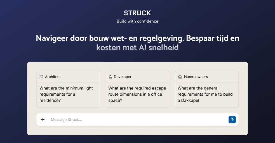Focus the Message Struck input field
Screen dimensions: 275x143
pos(138,120)
